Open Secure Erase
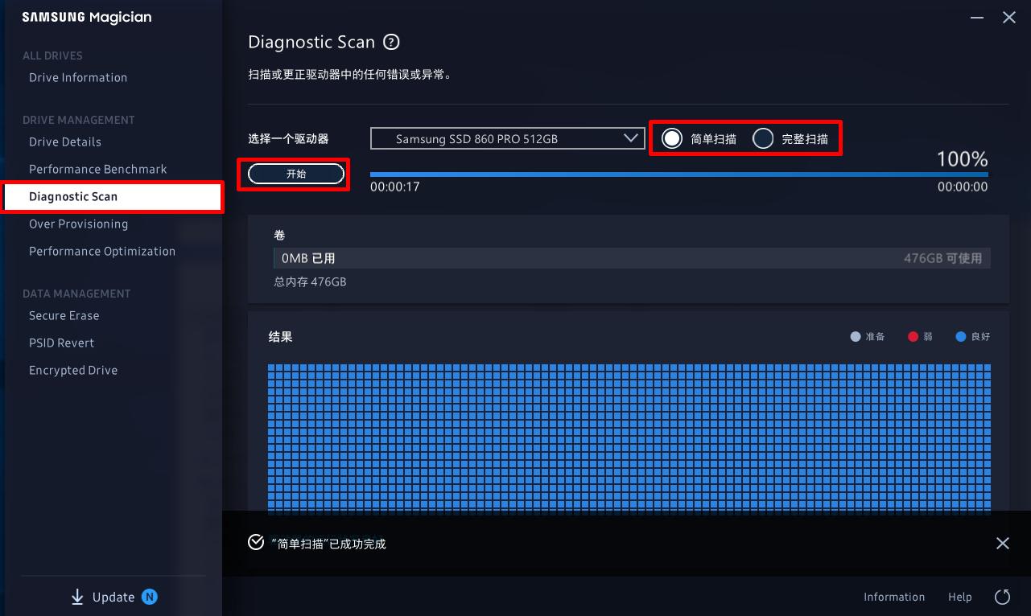 pos(64,316)
